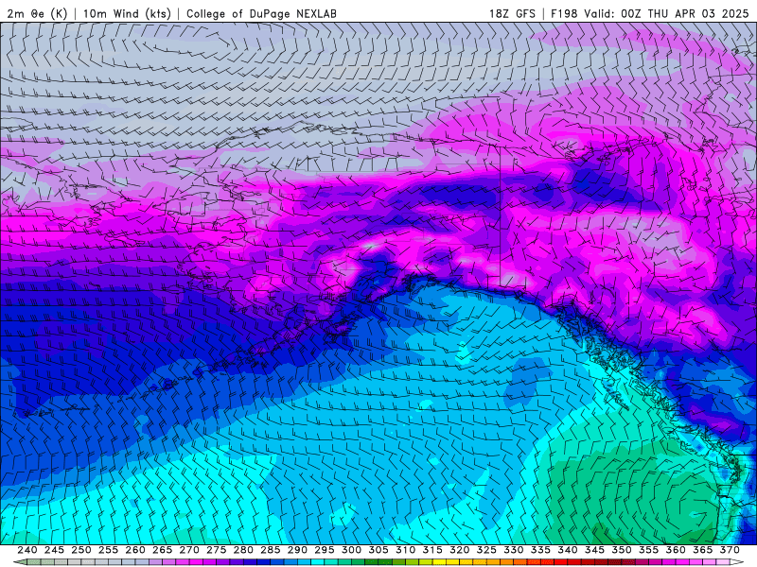Click the "18Z GFS" model run label
The image size is (757, 567).
(x=512, y=13)
